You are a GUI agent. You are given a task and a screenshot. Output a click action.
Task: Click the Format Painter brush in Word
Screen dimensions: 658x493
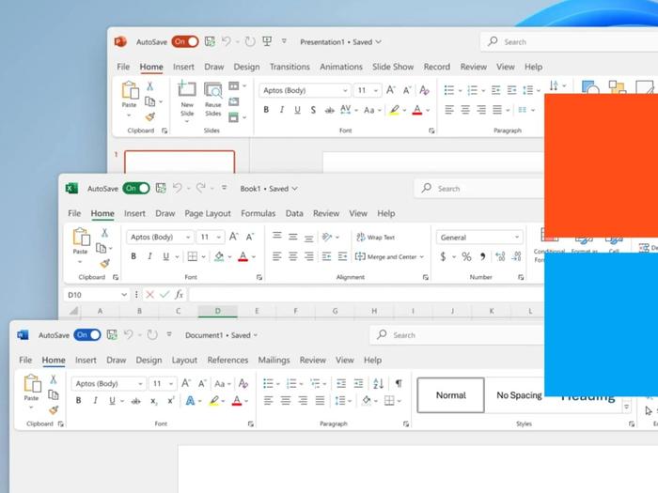(x=54, y=409)
